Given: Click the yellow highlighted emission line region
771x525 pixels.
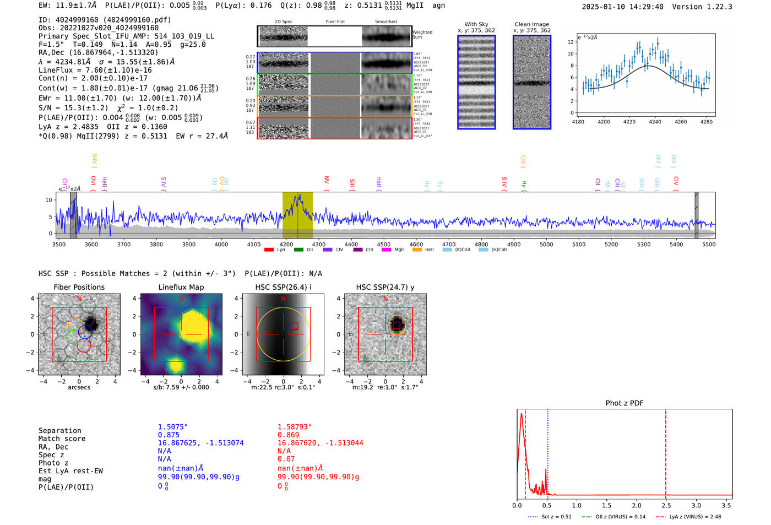Looking at the screenshot, I should click(297, 215).
